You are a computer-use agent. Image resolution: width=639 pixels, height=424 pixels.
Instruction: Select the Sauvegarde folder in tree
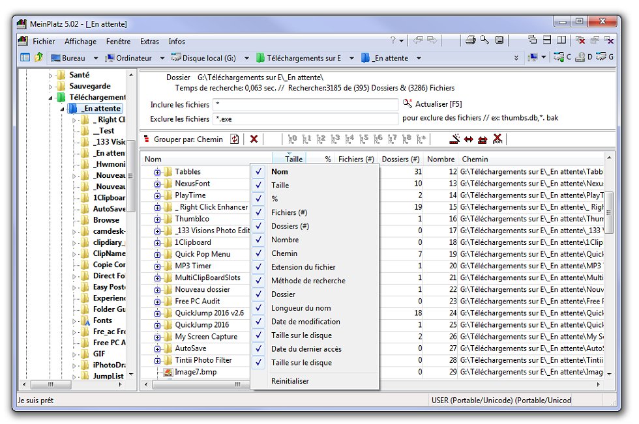coord(90,86)
